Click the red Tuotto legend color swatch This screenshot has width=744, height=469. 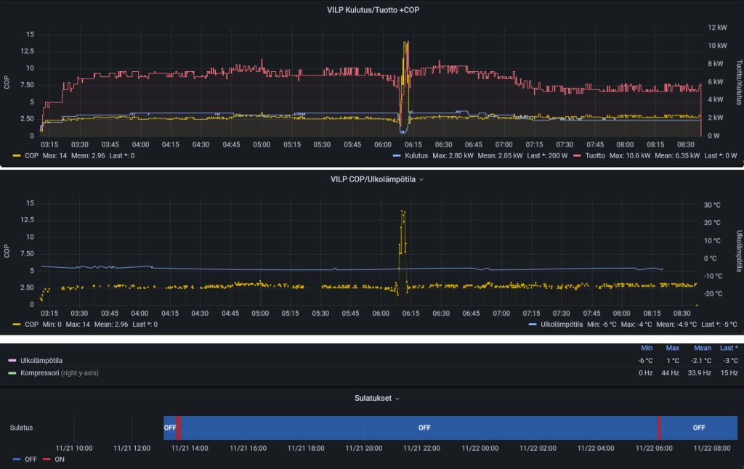click(578, 155)
